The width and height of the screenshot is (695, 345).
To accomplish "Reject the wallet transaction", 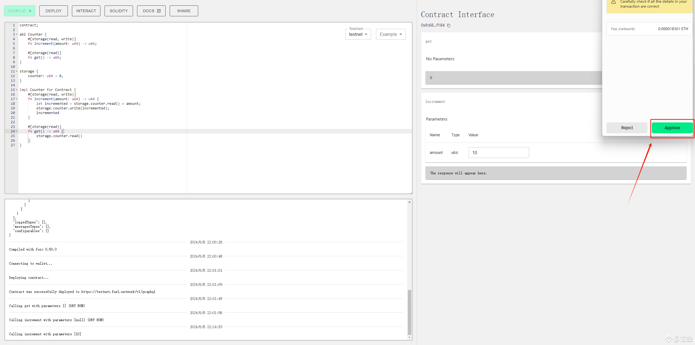I will (x=627, y=128).
